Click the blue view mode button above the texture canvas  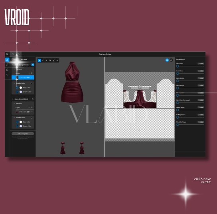click(167, 60)
